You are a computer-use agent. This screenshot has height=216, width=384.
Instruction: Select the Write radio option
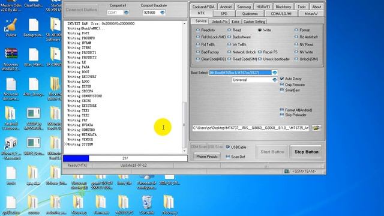click(264, 30)
